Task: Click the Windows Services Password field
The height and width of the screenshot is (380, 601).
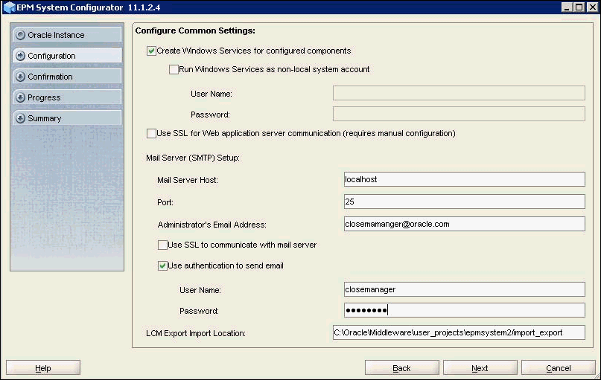Action: [459, 114]
